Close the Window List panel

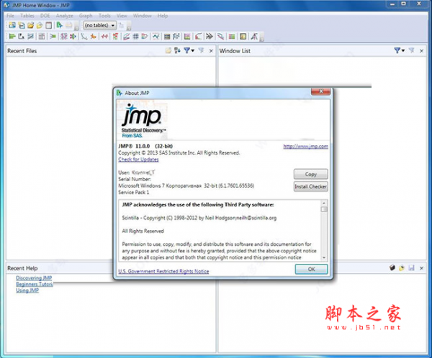421,50
